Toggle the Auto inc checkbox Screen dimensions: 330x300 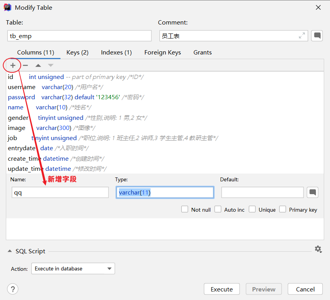click(218, 209)
